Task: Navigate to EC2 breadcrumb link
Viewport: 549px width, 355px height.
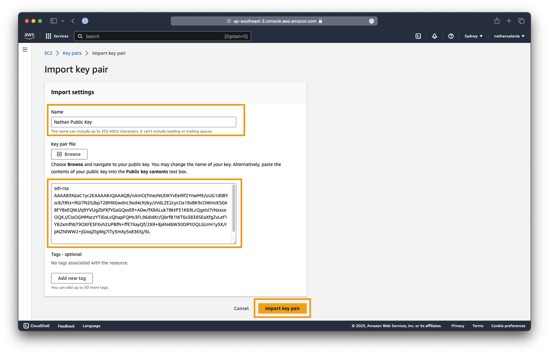Action: pos(49,53)
